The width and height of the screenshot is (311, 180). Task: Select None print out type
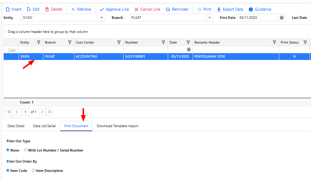[x=8, y=150]
